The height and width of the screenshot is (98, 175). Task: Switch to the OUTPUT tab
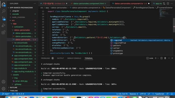[x=60, y=58]
